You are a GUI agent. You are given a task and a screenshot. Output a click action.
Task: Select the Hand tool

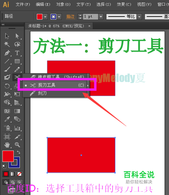pos(7,145)
